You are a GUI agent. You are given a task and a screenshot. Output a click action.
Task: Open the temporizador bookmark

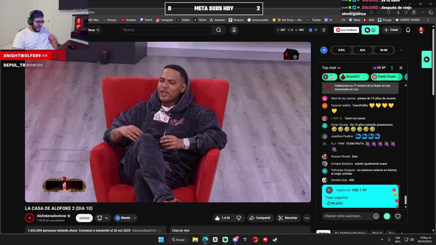point(258,20)
